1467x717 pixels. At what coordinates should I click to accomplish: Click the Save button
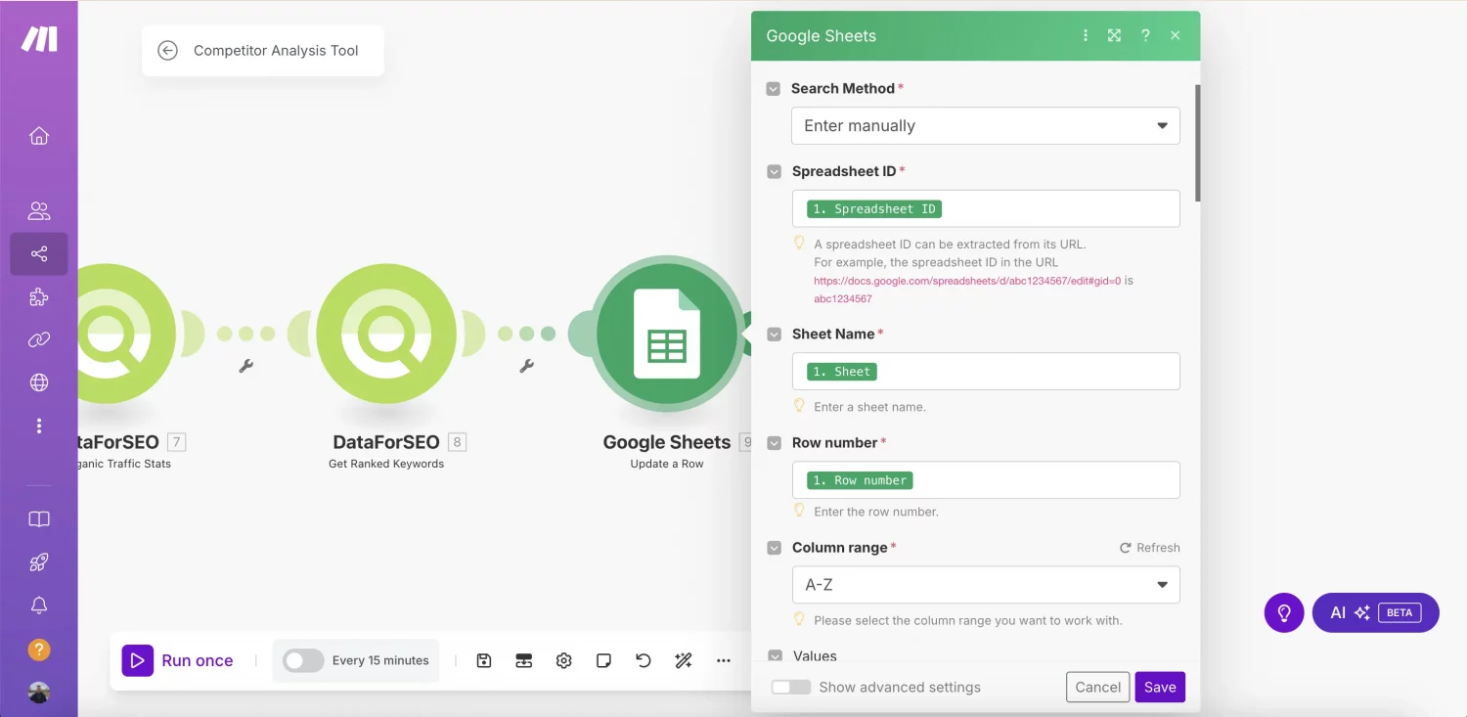pos(1160,687)
